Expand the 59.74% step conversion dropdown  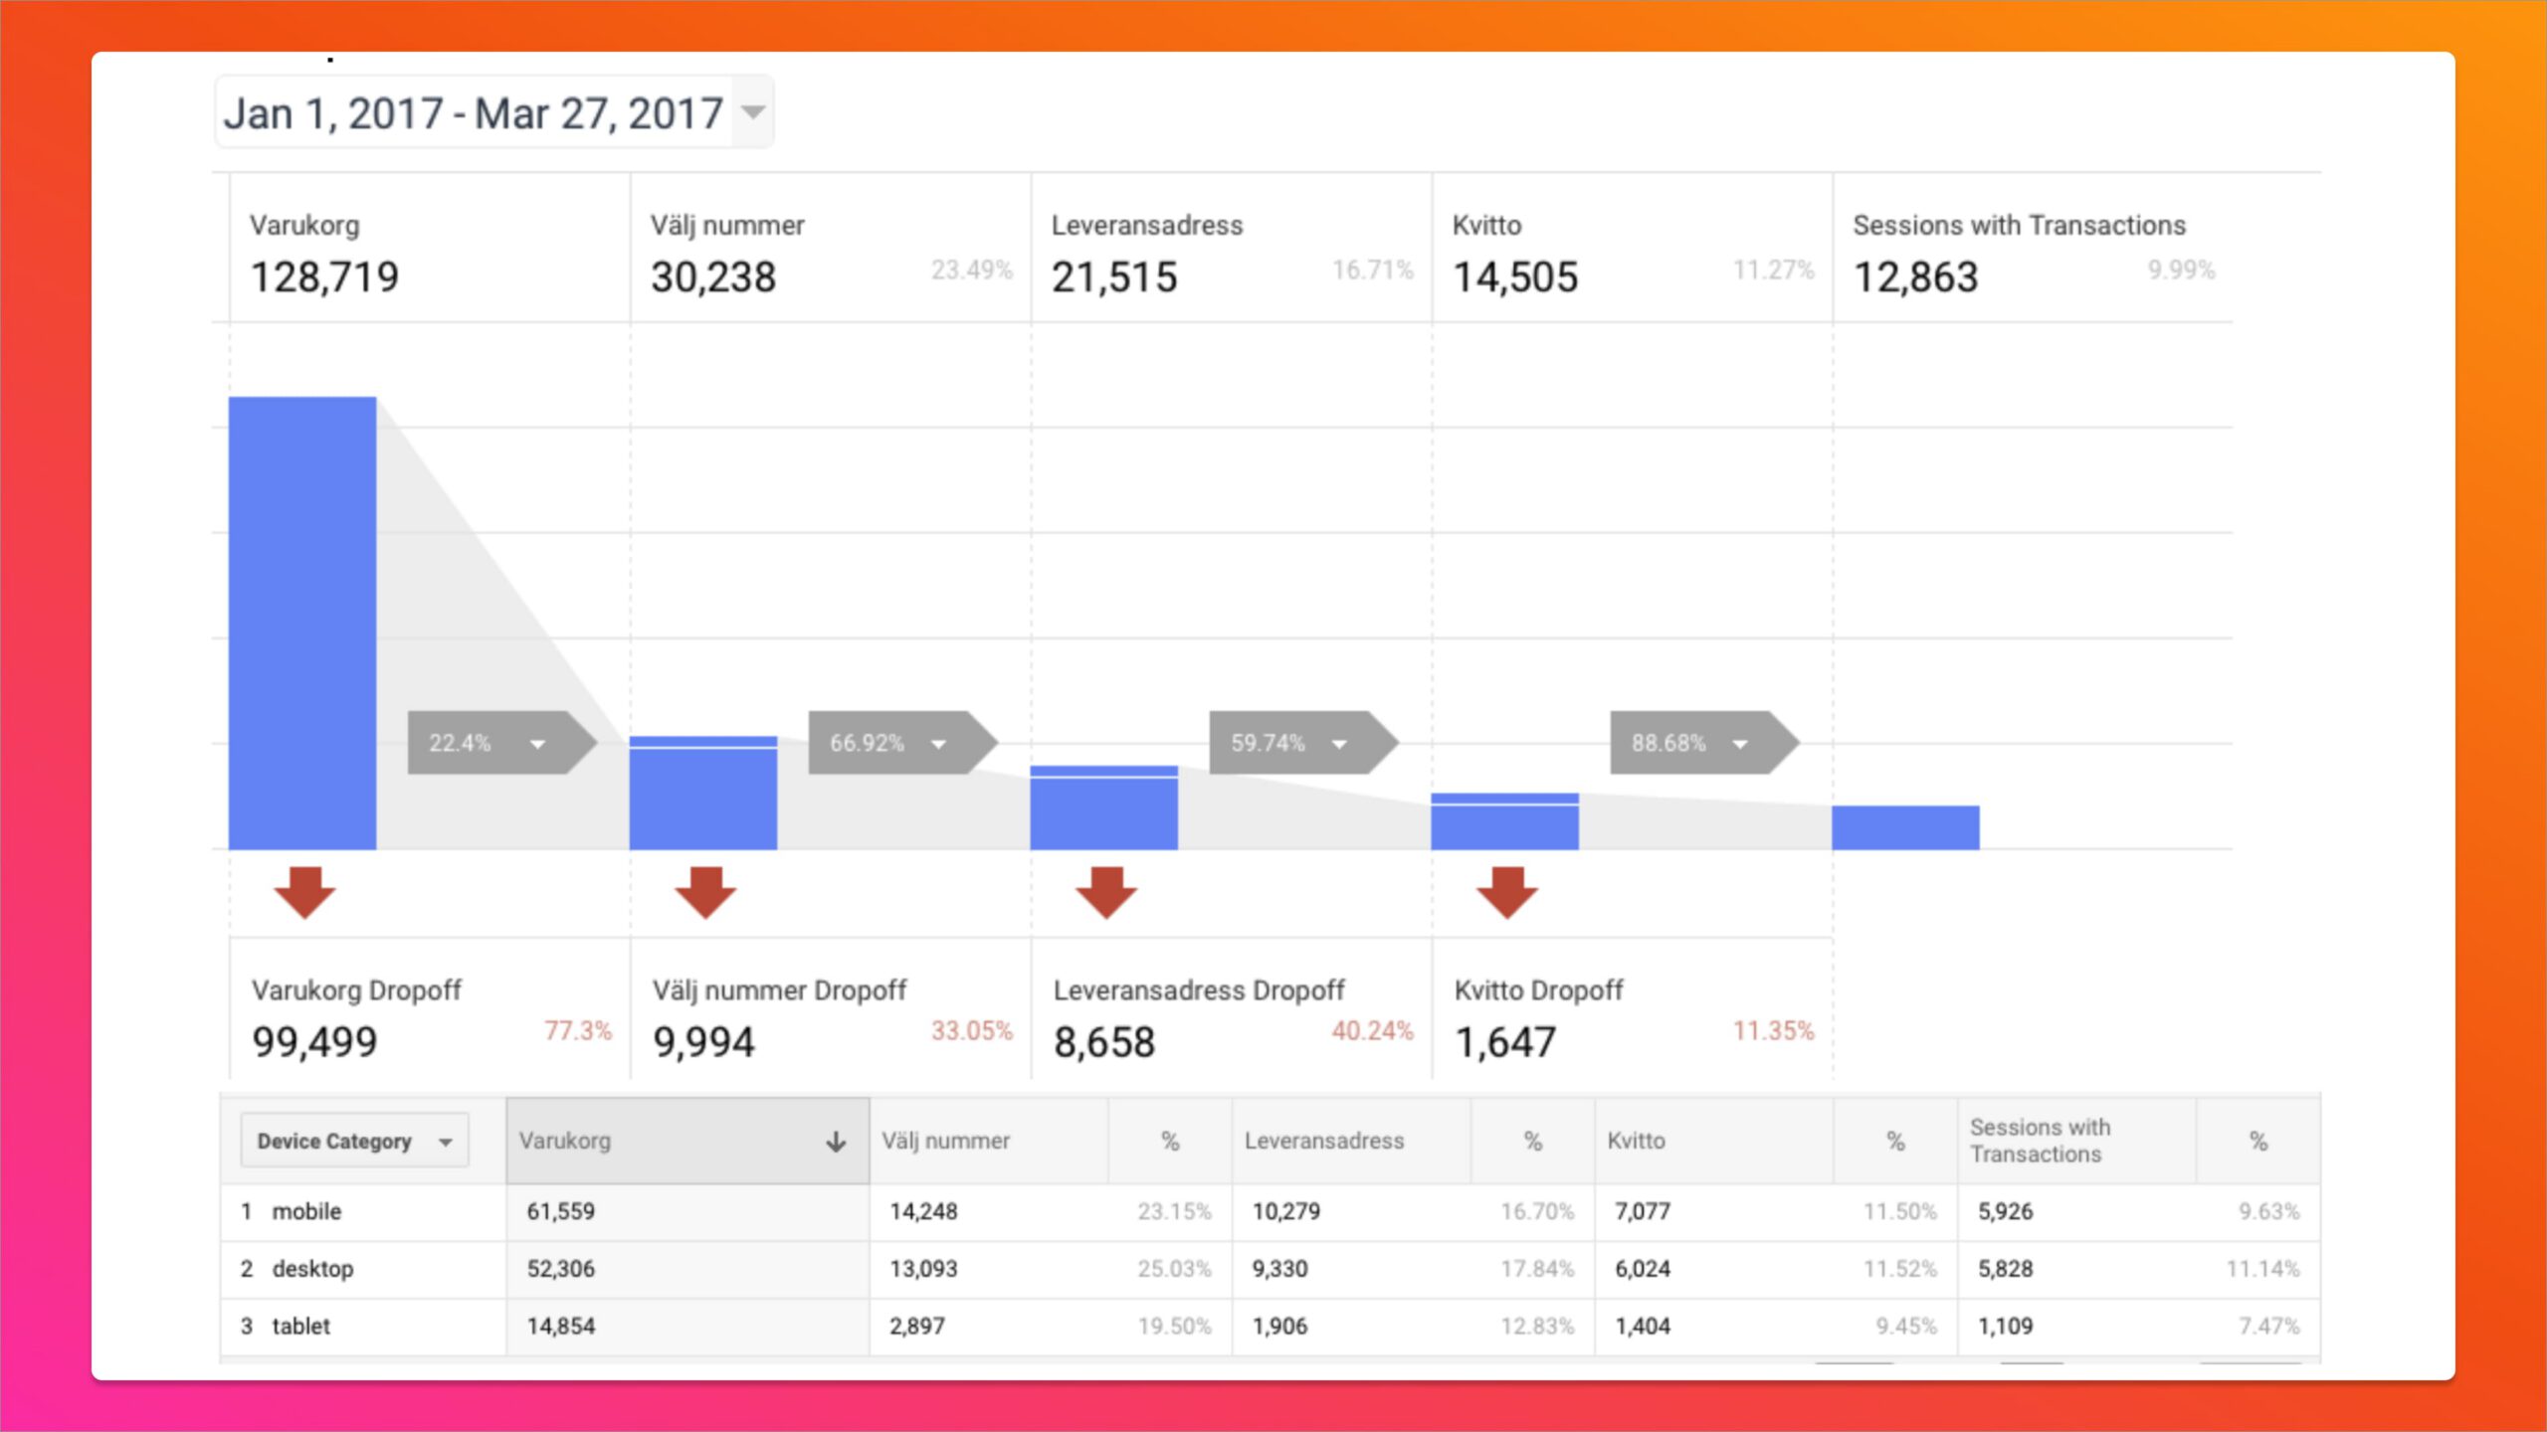pyautogui.click(x=1339, y=744)
